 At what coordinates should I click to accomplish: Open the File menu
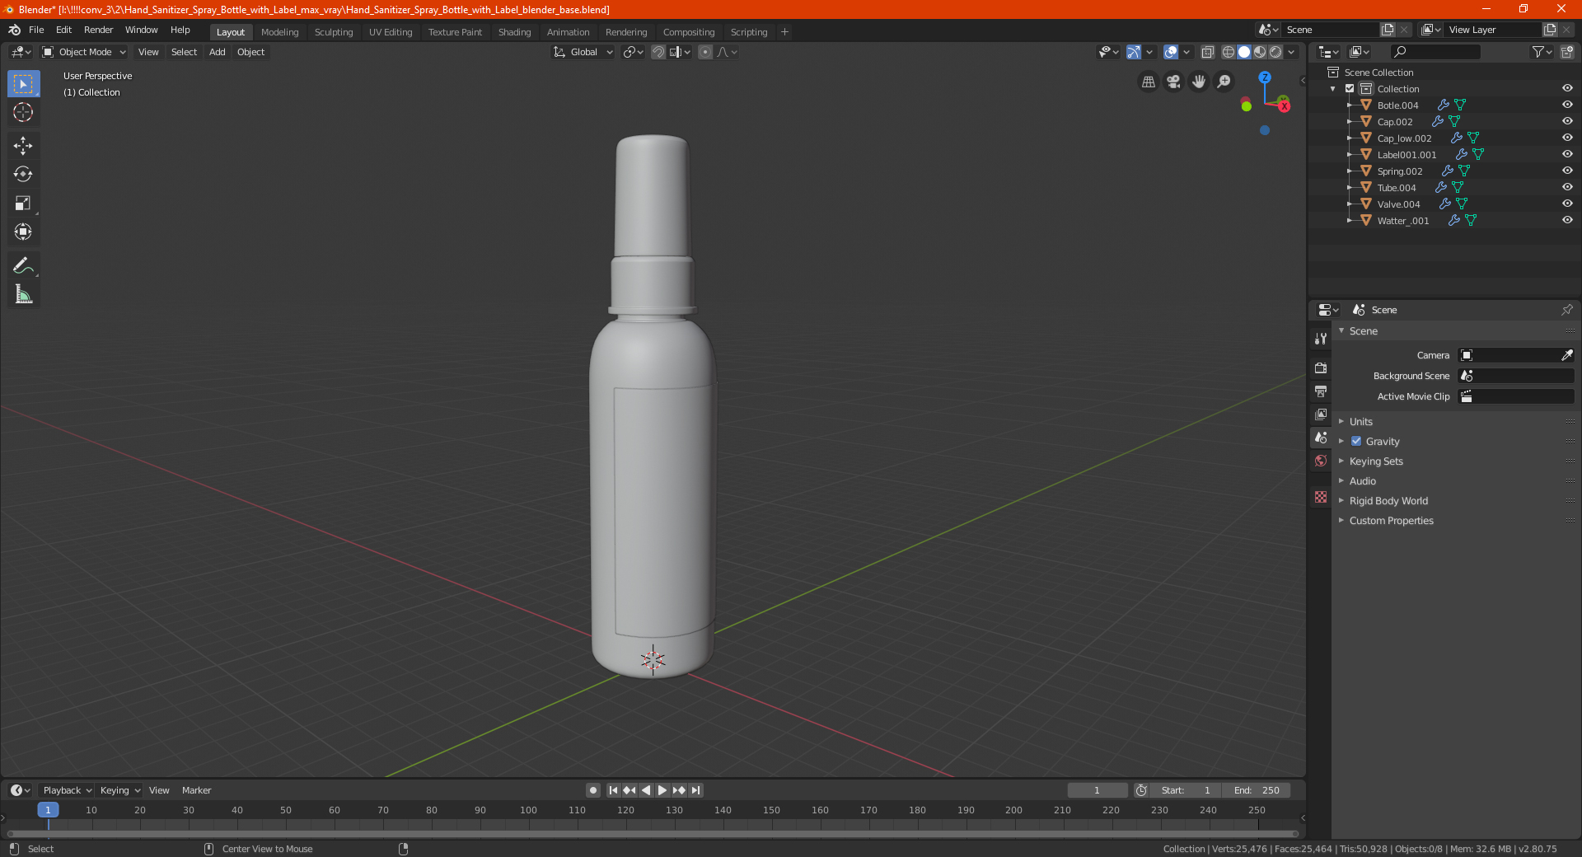36,30
